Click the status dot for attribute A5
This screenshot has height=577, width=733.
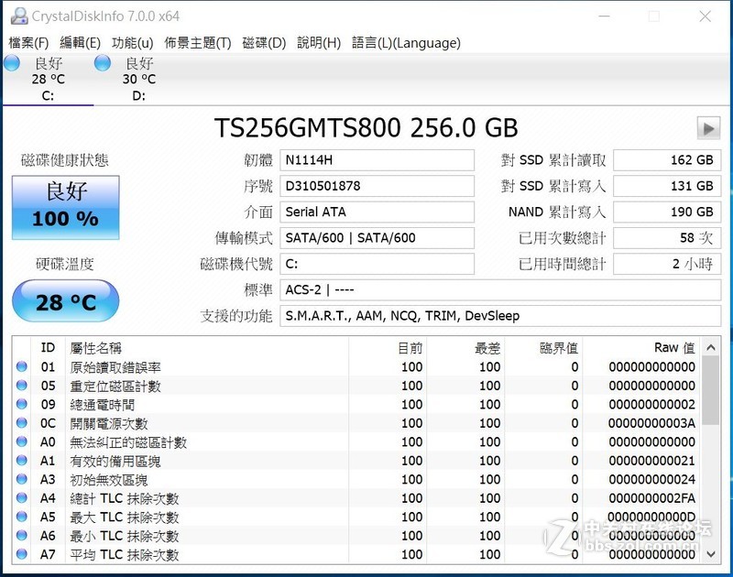pyautogui.click(x=21, y=517)
